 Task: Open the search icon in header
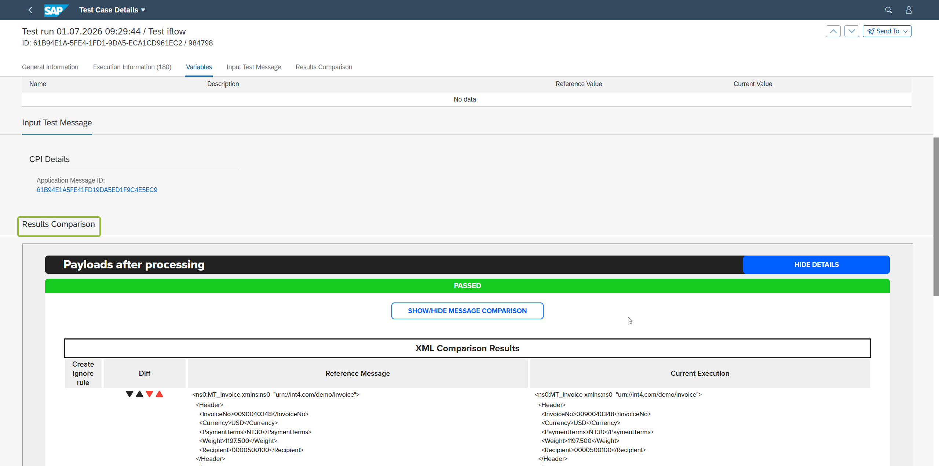(x=888, y=10)
